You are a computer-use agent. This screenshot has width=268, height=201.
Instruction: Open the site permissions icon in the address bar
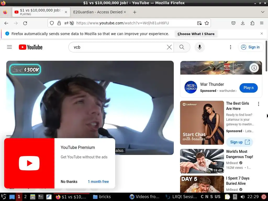[x=66, y=23]
